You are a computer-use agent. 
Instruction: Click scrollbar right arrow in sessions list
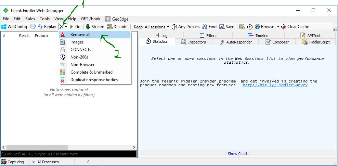(134, 148)
